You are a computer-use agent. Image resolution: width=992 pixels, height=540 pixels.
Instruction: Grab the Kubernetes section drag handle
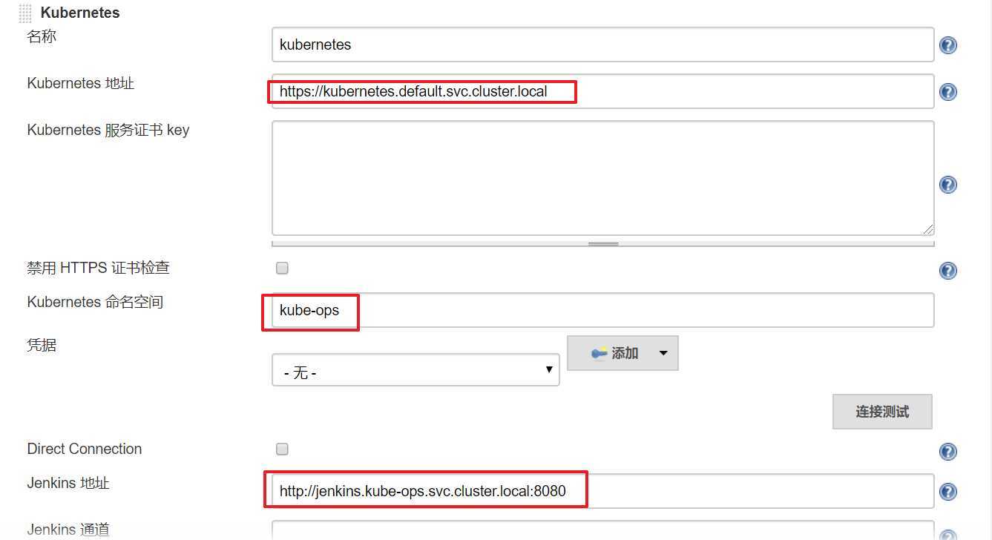point(24,13)
